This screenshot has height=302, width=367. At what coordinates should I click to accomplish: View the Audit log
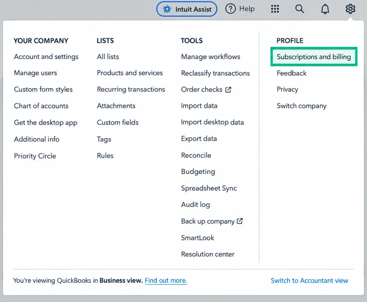point(195,205)
